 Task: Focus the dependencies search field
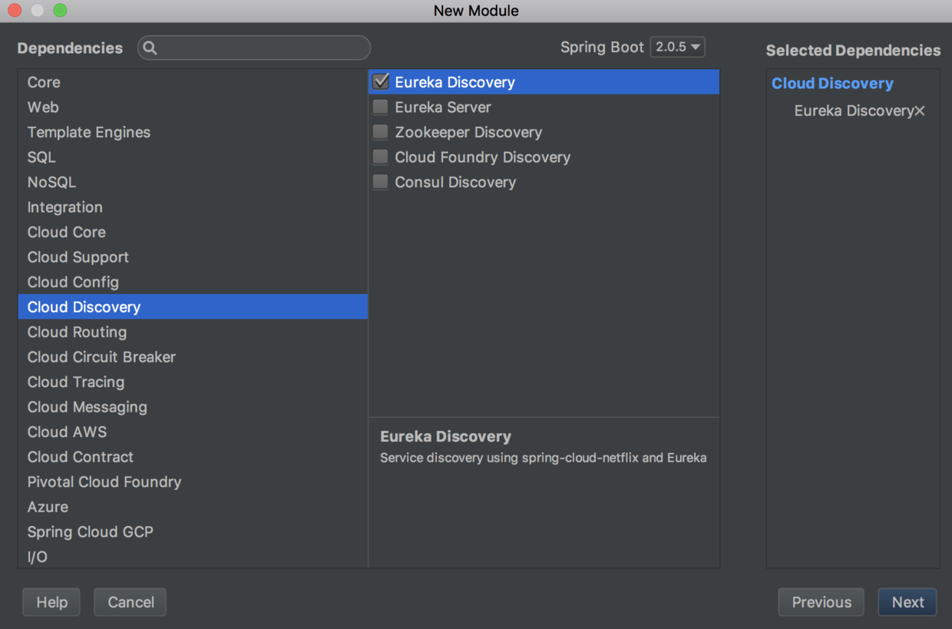254,48
